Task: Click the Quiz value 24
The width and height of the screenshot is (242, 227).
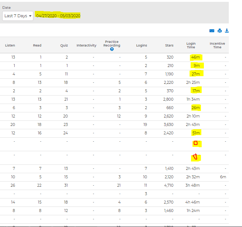Action: pos(66,133)
